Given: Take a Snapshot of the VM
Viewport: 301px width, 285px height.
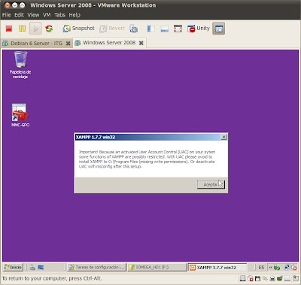Looking at the screenshot, I should pyautogui.click(x=78, y=29).
